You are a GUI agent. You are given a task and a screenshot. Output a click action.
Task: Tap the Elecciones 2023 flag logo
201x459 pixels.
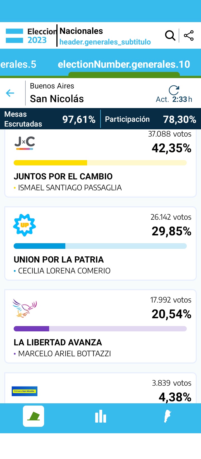[x=15, y=36]
